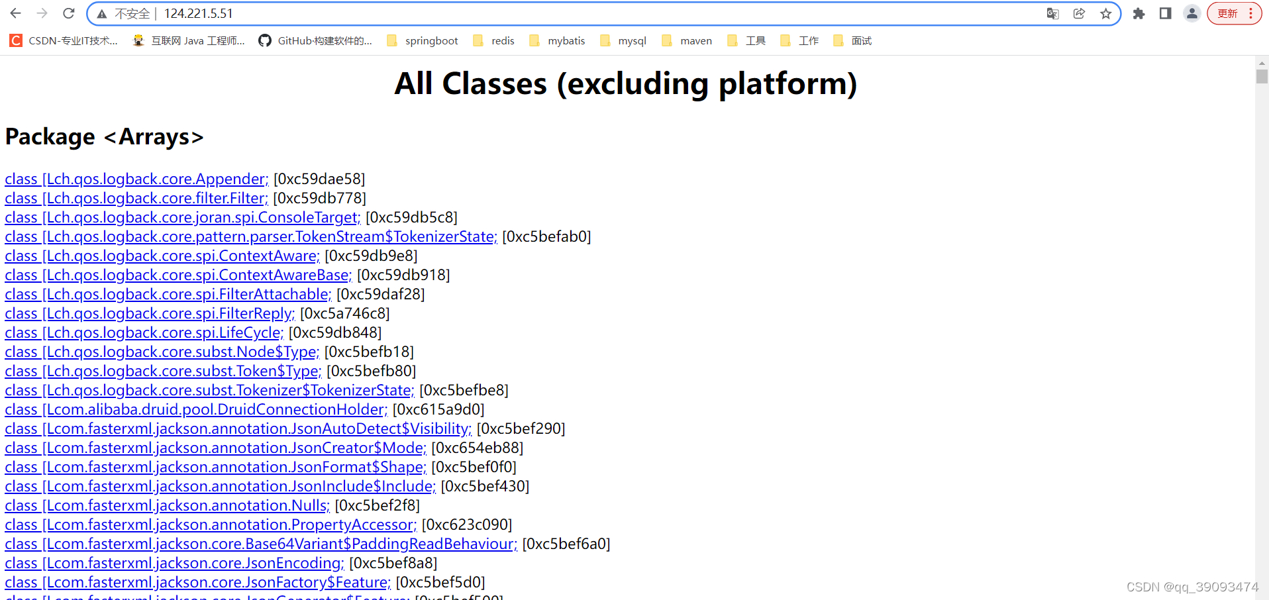Open the JsonInclude$Include class link
This screenshot has width=1269, height=600.
point(221,486)
